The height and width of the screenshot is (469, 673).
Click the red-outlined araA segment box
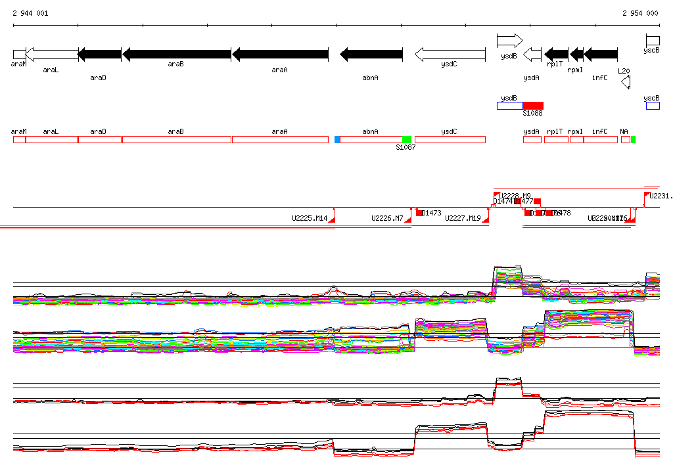tap(280, 139)
